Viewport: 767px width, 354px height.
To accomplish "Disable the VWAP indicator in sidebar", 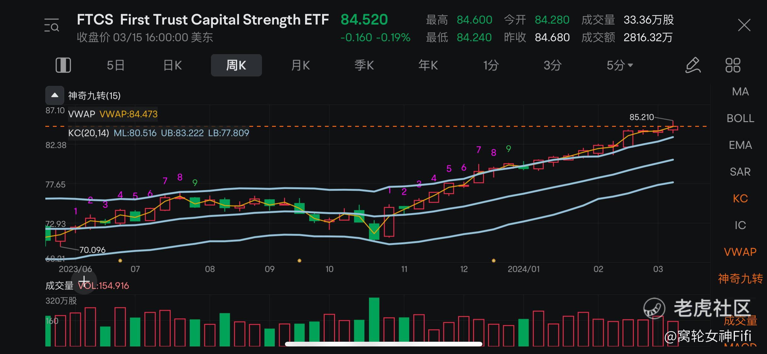I will coord(740,252).
